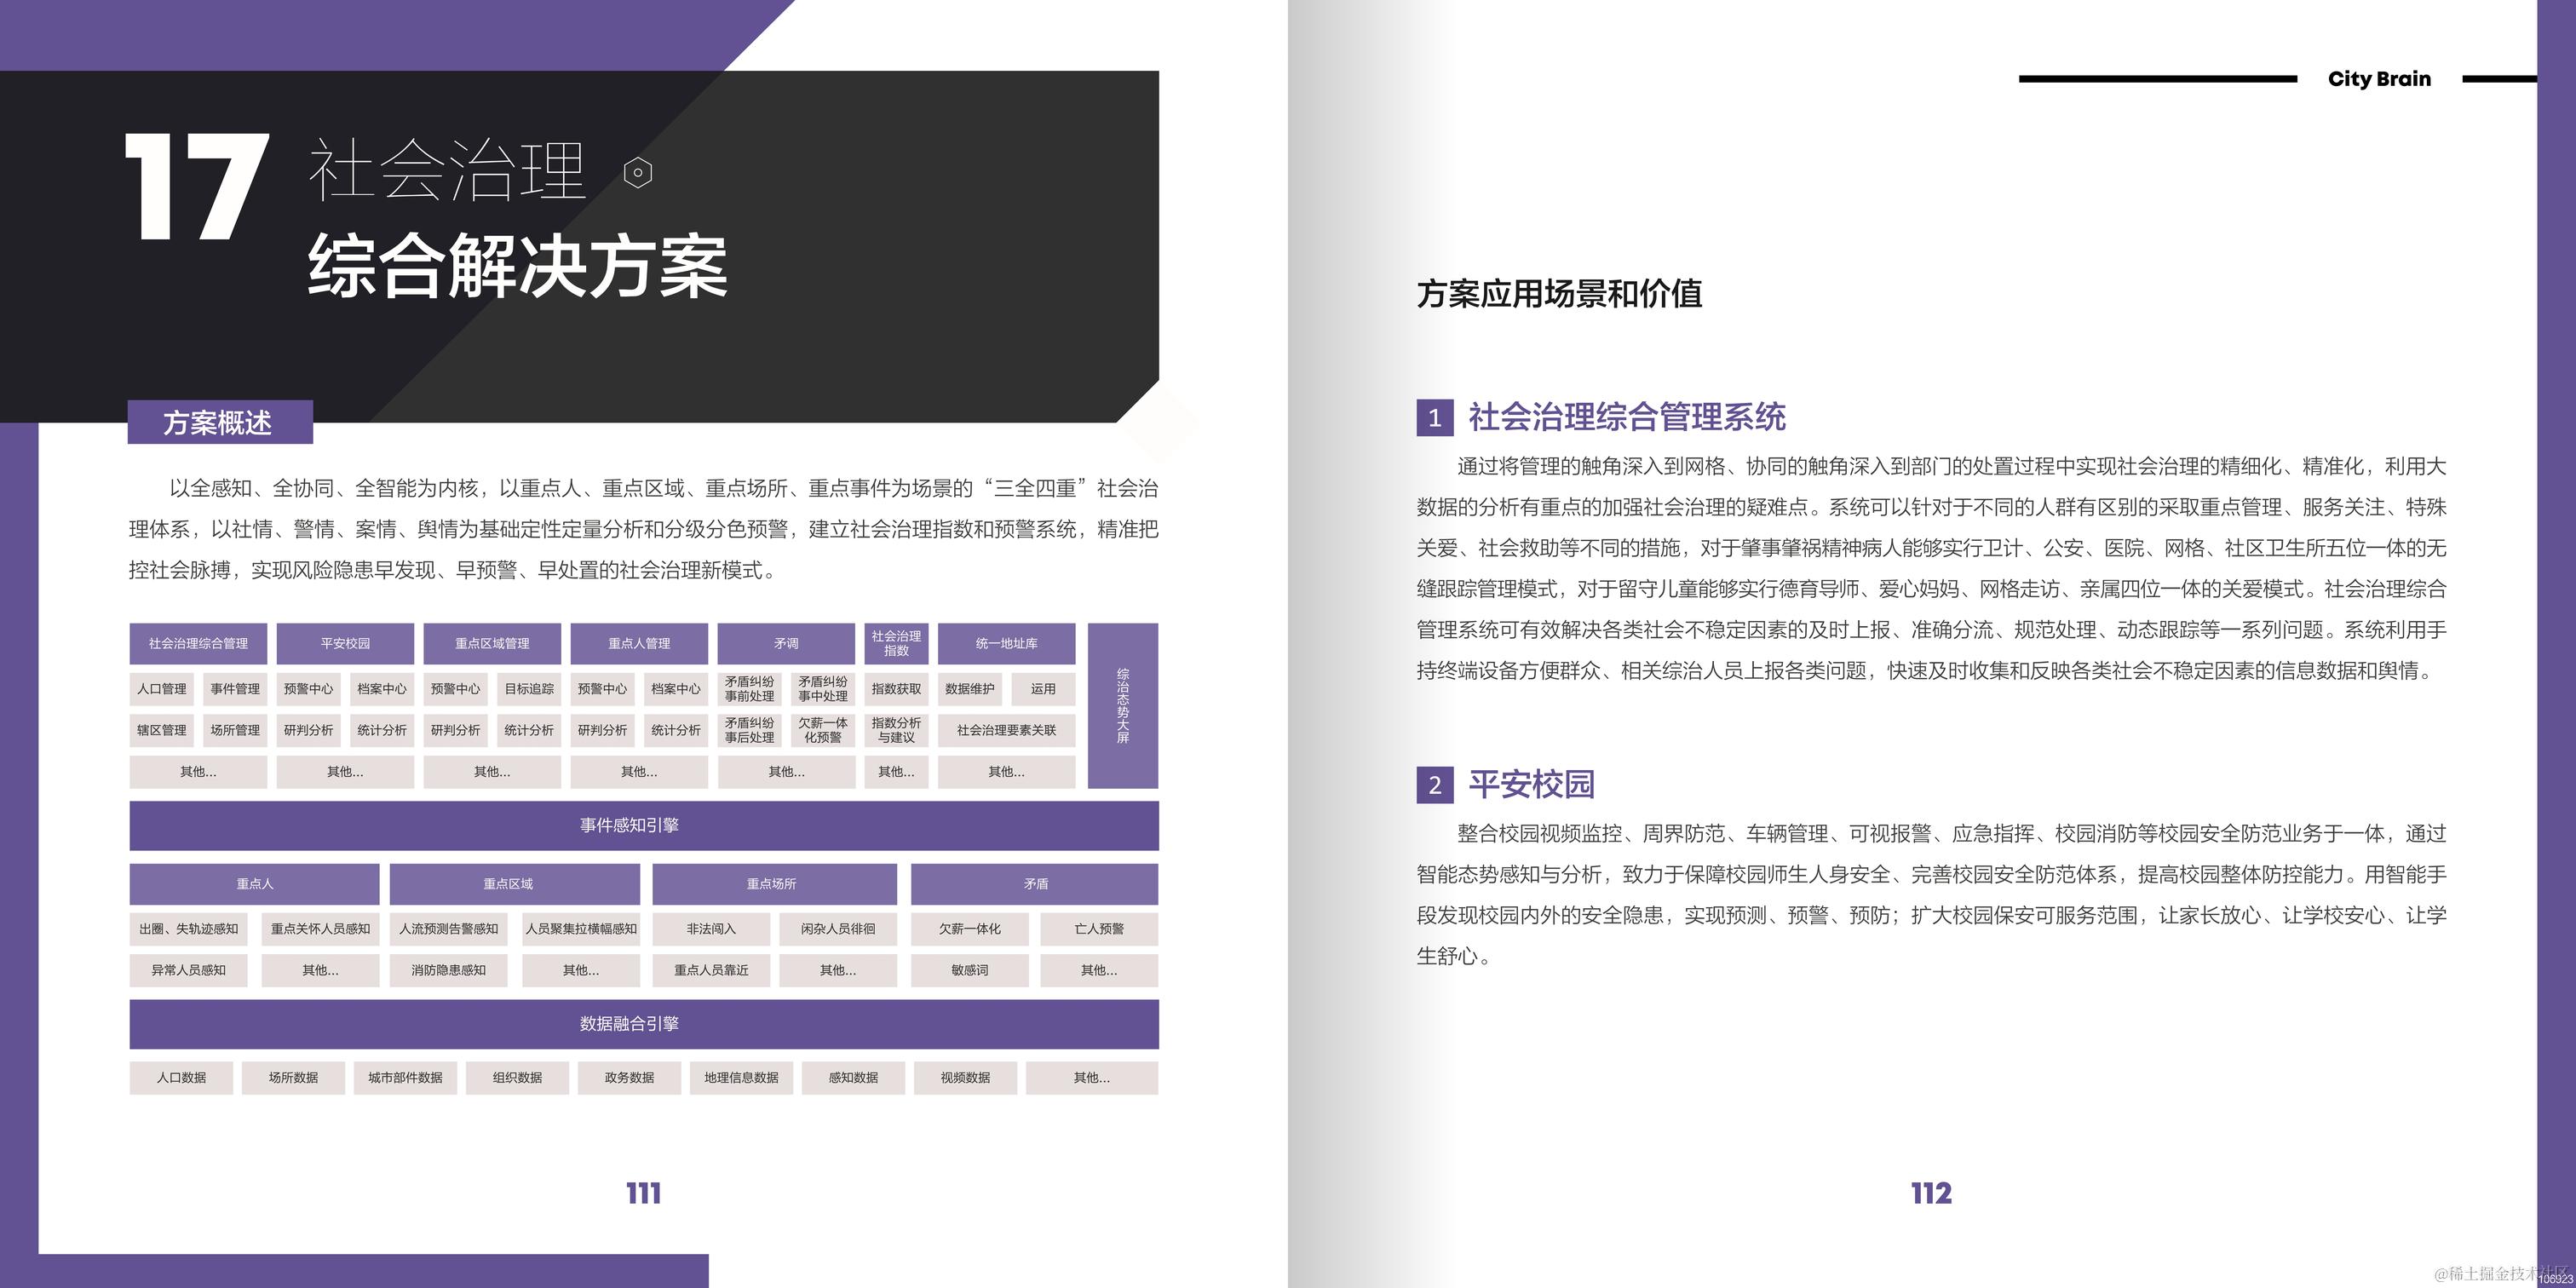Select the 地理信息数据 box
This screenshot has width=2576, height=1288.
[741, 1077]
